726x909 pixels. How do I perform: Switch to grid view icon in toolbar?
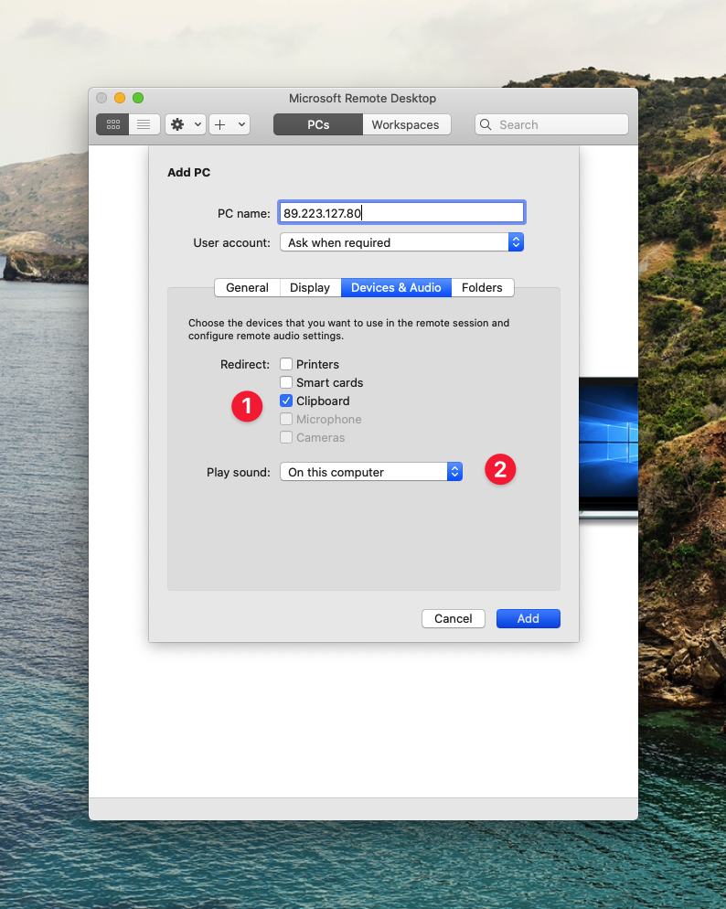[x=112, y=124]
